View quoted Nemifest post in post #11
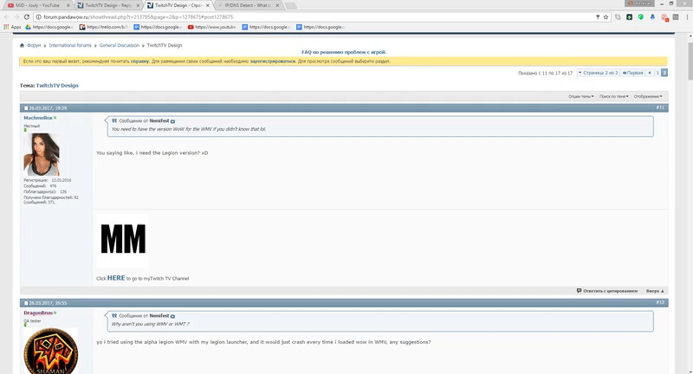The height and width of the screenshot is (374, 693). coord(172,121)
